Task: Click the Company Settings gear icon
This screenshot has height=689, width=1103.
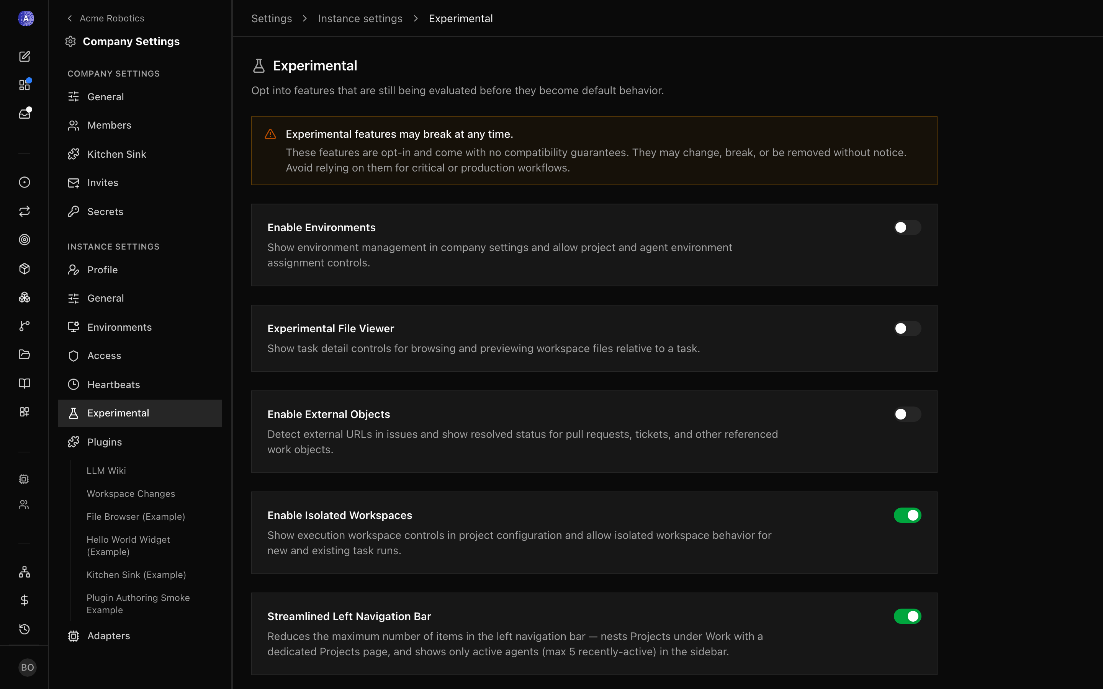Action: point(70,41)
